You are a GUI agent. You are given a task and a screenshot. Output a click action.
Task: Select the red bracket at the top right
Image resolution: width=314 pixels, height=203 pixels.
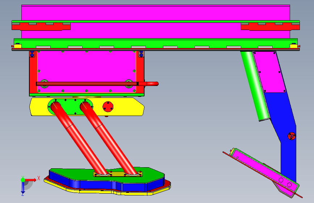click(x=270, y=27)
